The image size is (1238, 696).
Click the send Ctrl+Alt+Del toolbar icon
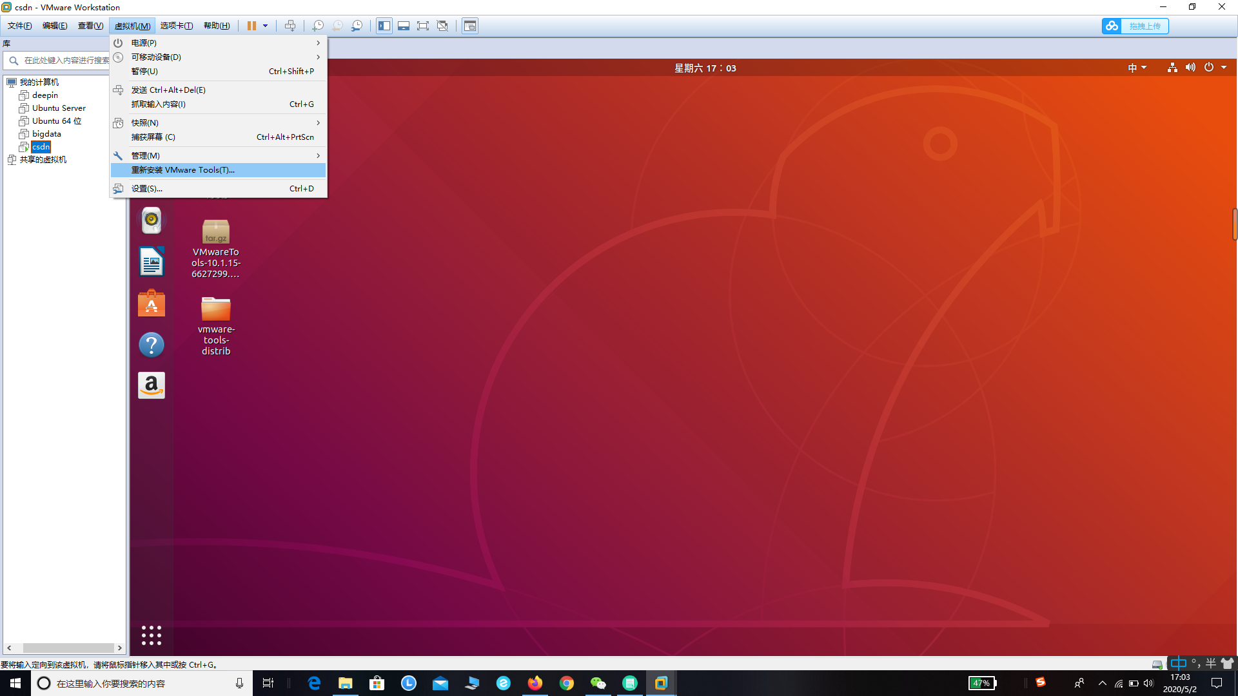pyautogui.click(x=290, y=26)
